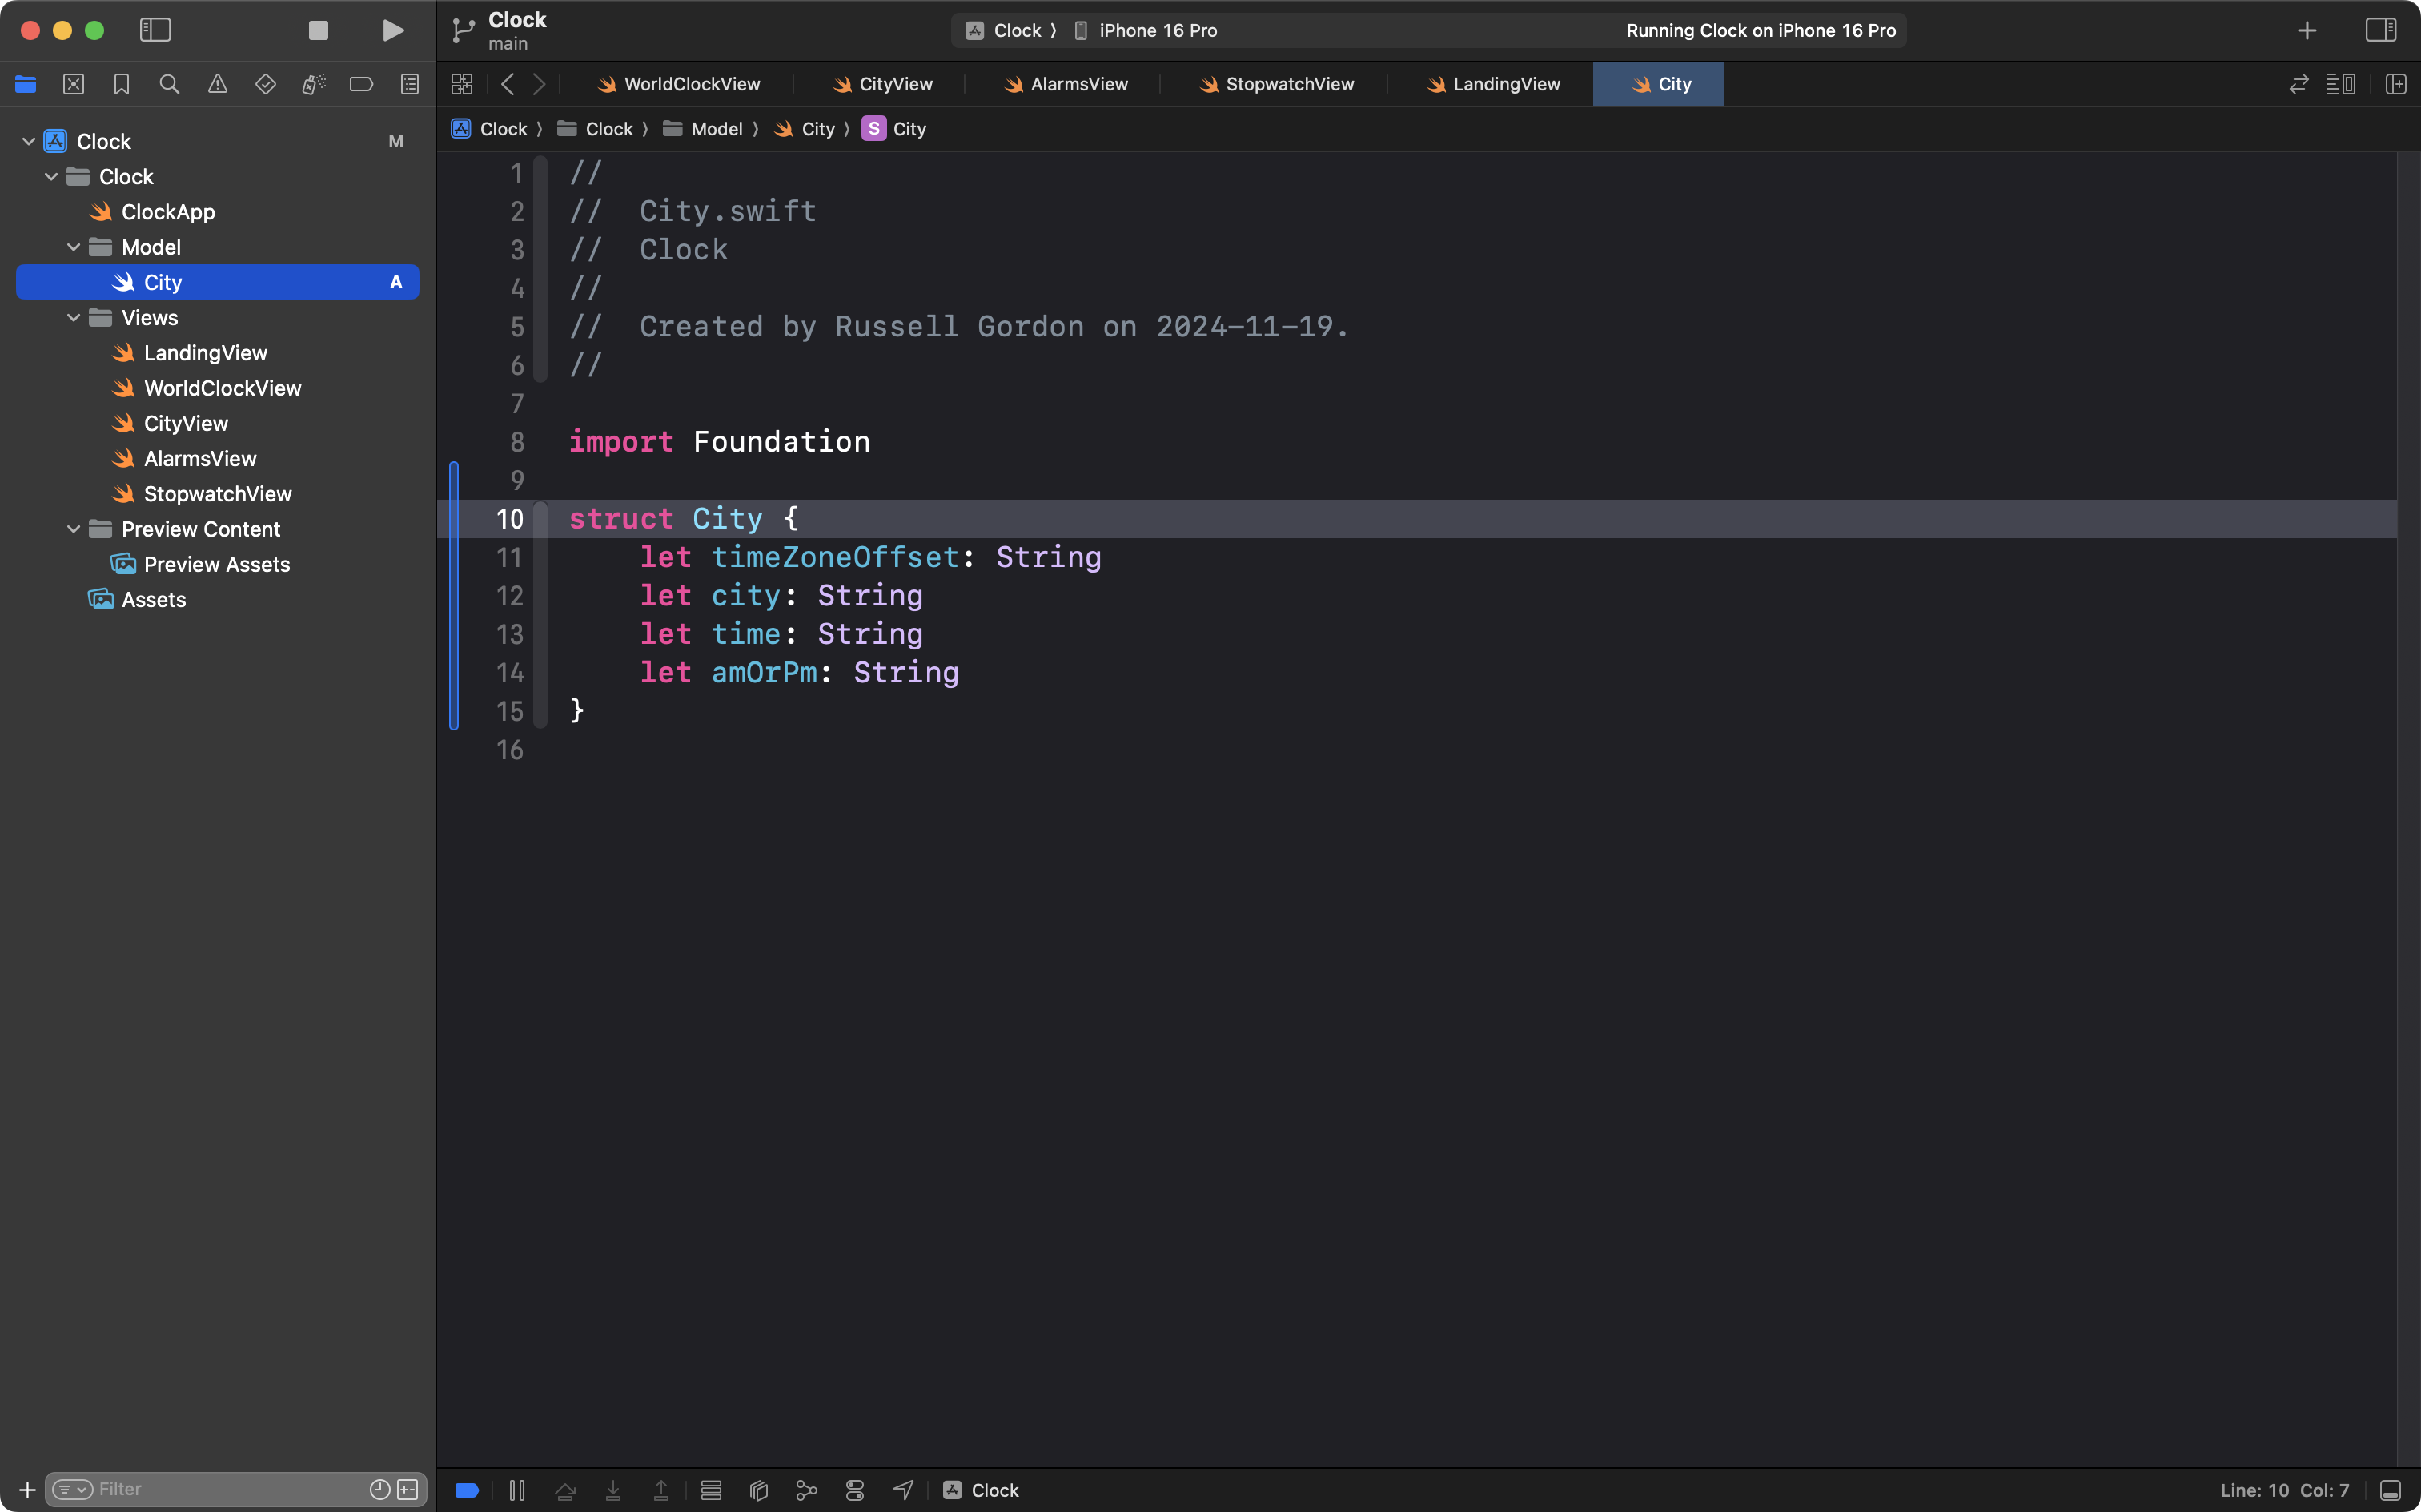The height and width of the screenshot is (1512, 2421).
Task: Toggle breakpoints activation in debug bar
Action: [x=467, y=1490]
